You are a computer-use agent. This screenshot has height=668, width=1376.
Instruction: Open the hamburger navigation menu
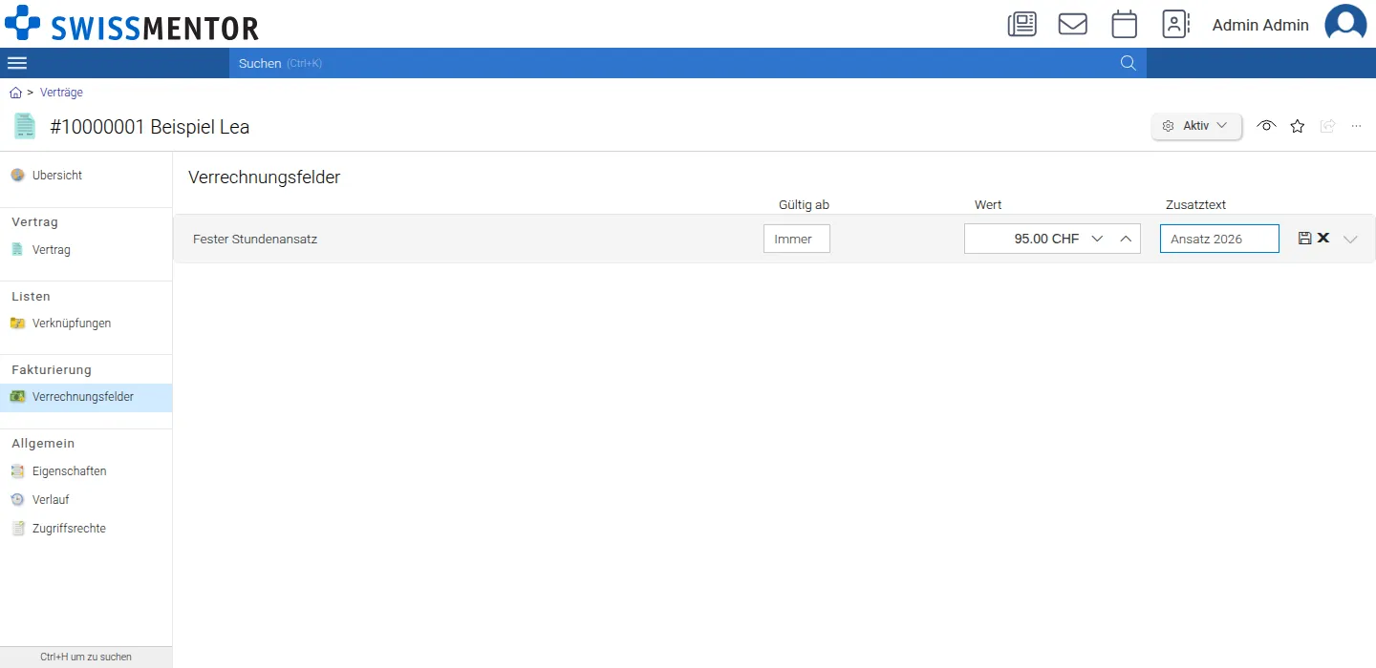pos(17,63)
